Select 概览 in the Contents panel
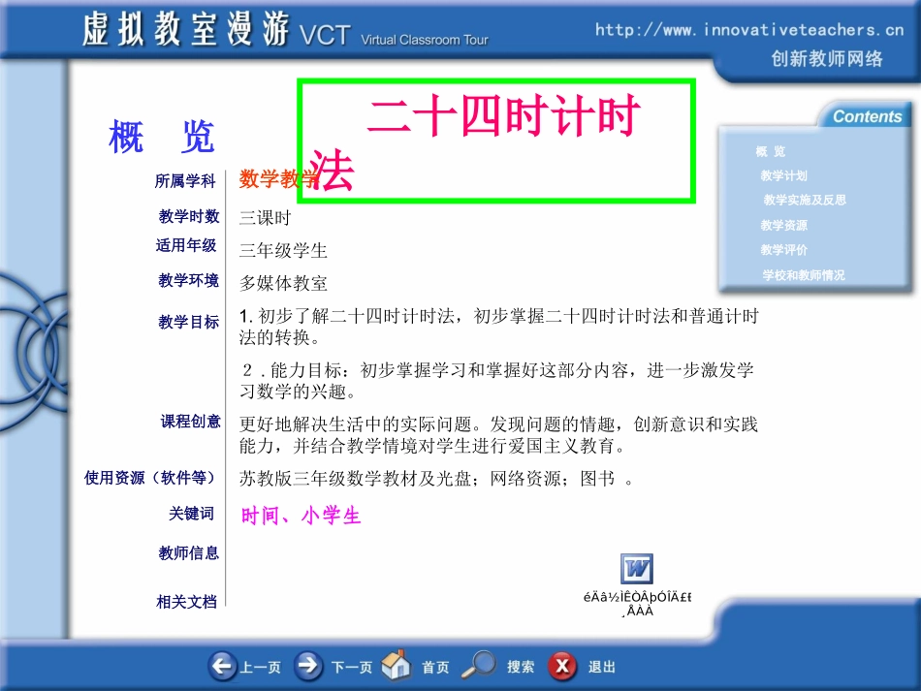The image size is (921, 691). pyautogui.click(x=770, y=151)
